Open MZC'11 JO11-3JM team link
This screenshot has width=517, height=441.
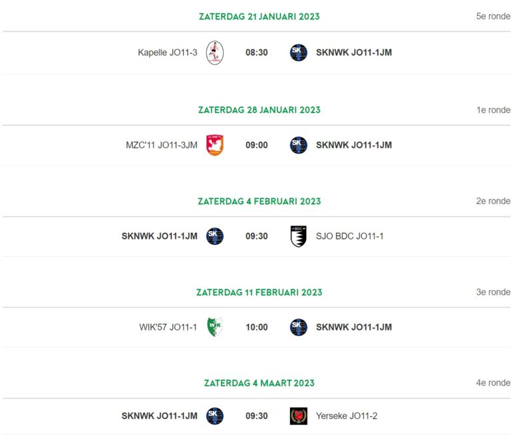coord(162,145)
